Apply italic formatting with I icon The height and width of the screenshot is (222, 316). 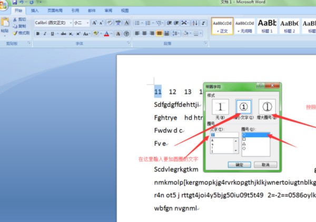45,33
